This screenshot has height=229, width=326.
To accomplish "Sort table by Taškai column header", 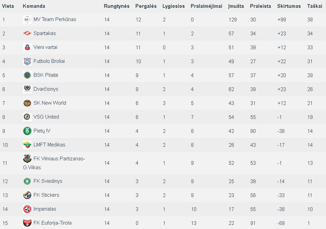I will point(314,6).
